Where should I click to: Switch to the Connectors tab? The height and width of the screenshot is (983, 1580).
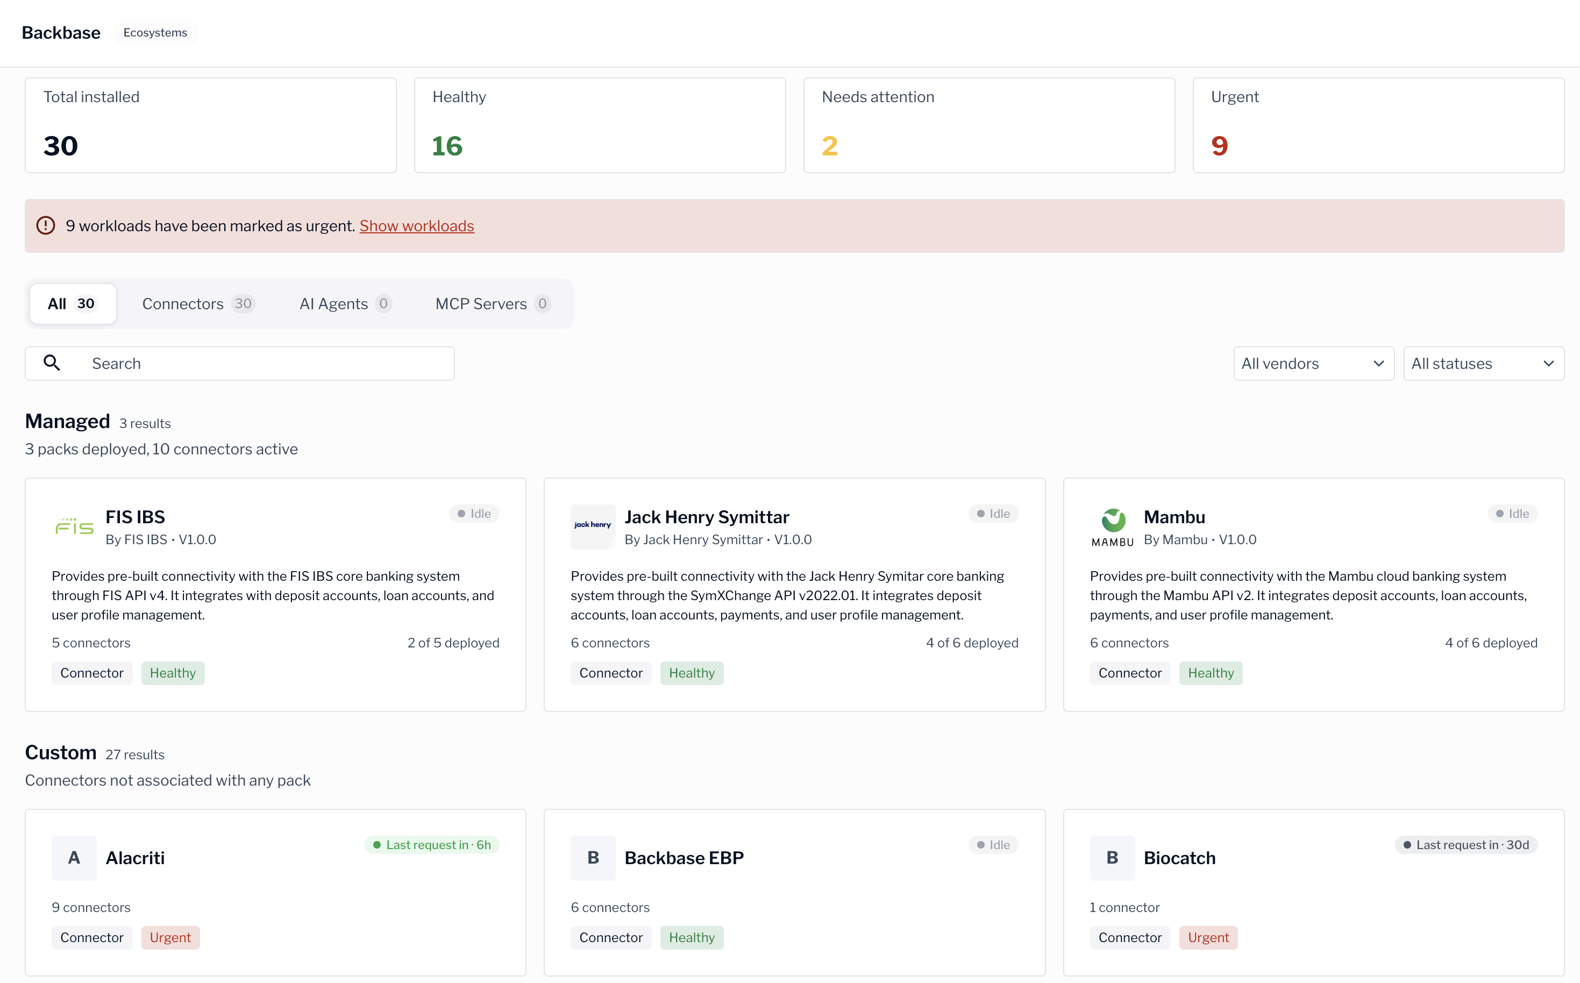click(198, 304)
